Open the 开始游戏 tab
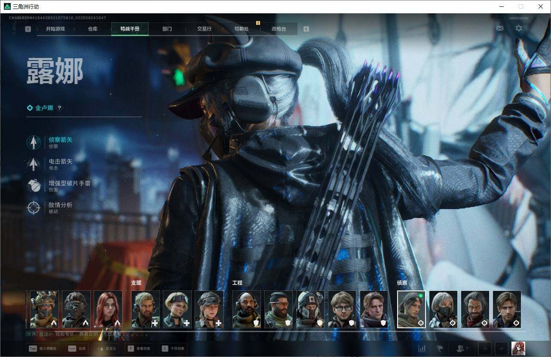This screenshot has height=357, width=551. tap(55, 29)
